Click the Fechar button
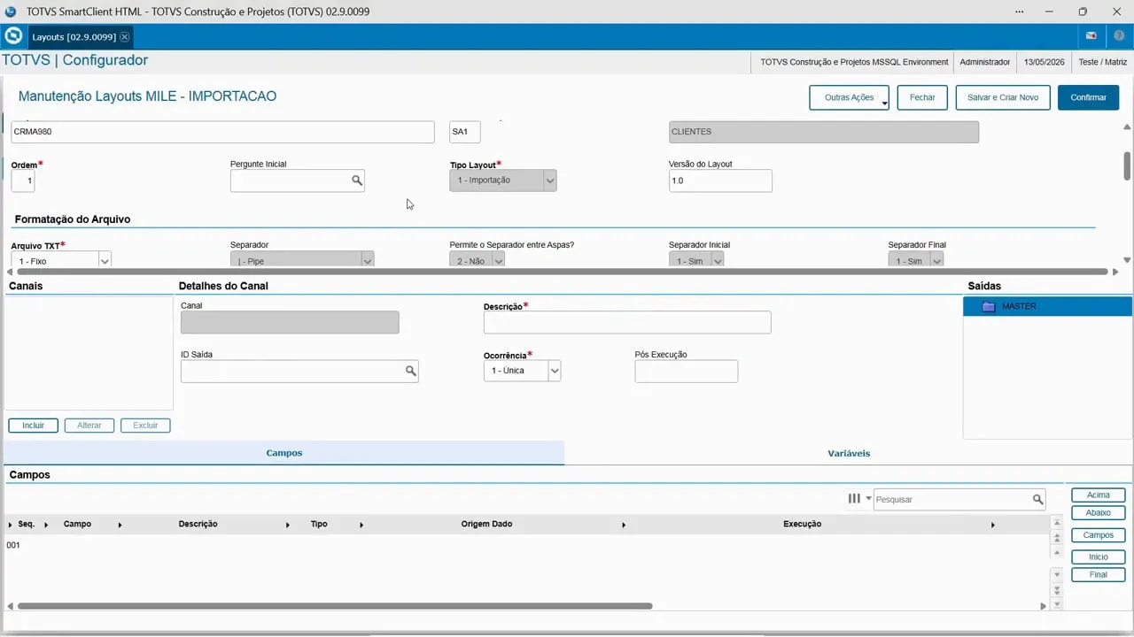The height and width of the screenshot is (637, 1134). point(922,97)
